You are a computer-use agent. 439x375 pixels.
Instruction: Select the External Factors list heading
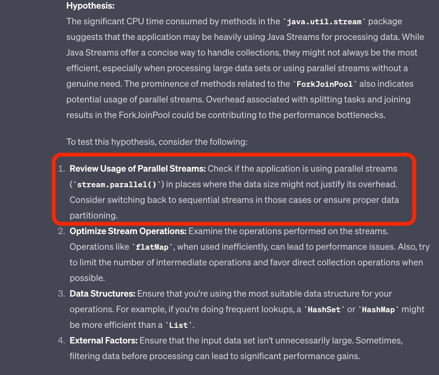tap(104, 341)
